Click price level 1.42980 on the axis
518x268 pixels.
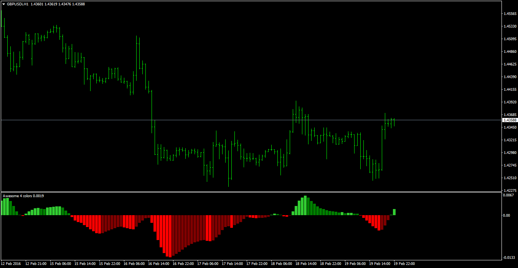pyautogui.click(x=510, y=153)
